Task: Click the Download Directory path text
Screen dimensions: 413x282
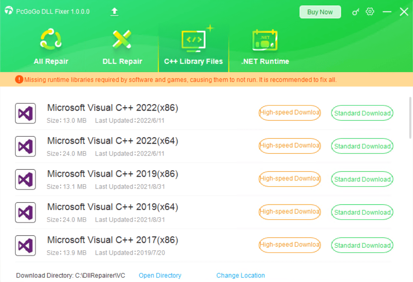Action: (71, 275)
